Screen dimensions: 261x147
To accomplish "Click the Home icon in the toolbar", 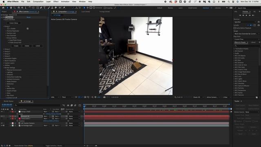I will [x=3, y=8].
